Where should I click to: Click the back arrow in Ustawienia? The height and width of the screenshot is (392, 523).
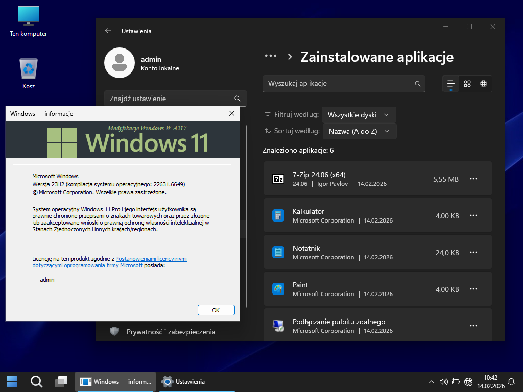point(108,31)
